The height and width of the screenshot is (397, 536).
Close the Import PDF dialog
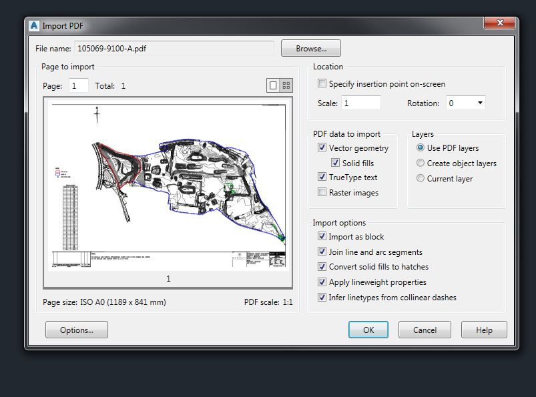(x=499, y=24)
